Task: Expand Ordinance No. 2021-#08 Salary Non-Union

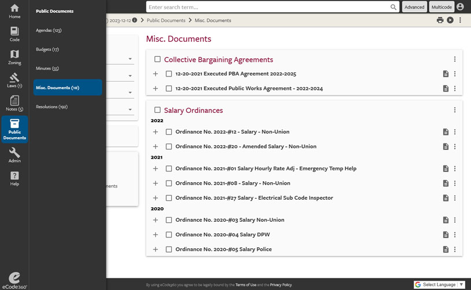Action: (155, 183)
